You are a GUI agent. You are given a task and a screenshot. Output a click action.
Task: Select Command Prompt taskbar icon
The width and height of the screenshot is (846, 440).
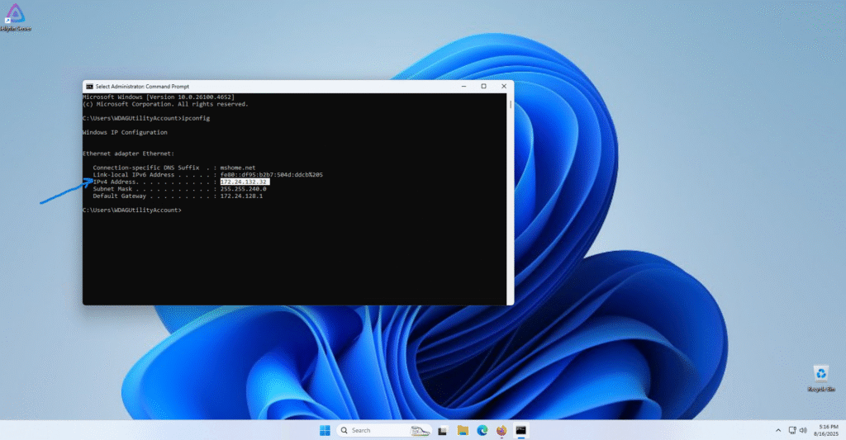click(x=520, y=430)
